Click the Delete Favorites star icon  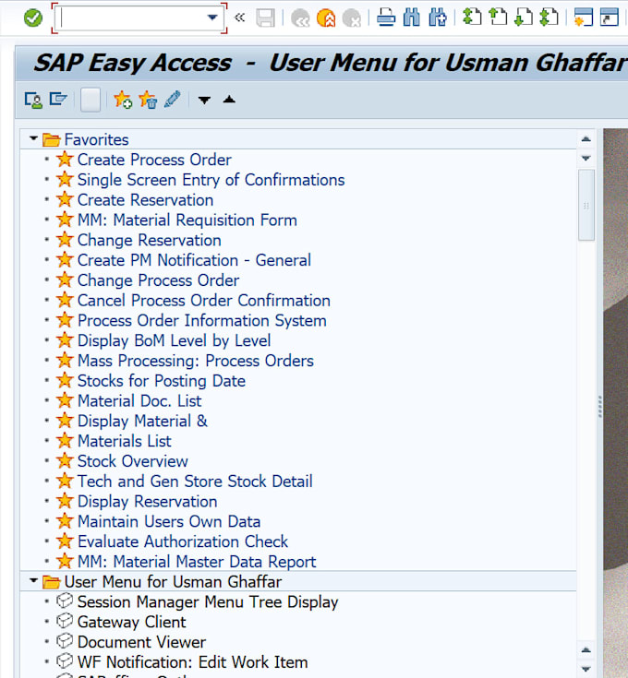148,100
